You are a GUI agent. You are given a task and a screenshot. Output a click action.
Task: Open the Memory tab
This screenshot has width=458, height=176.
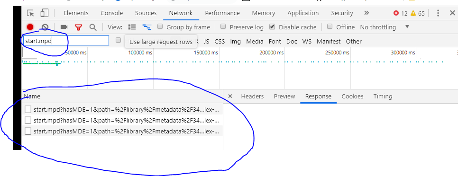264,13
